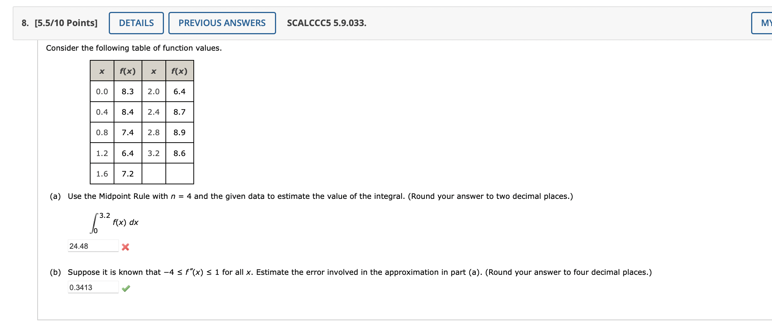View PREVIOUS ANSWERS for this question

coord(222,23)
